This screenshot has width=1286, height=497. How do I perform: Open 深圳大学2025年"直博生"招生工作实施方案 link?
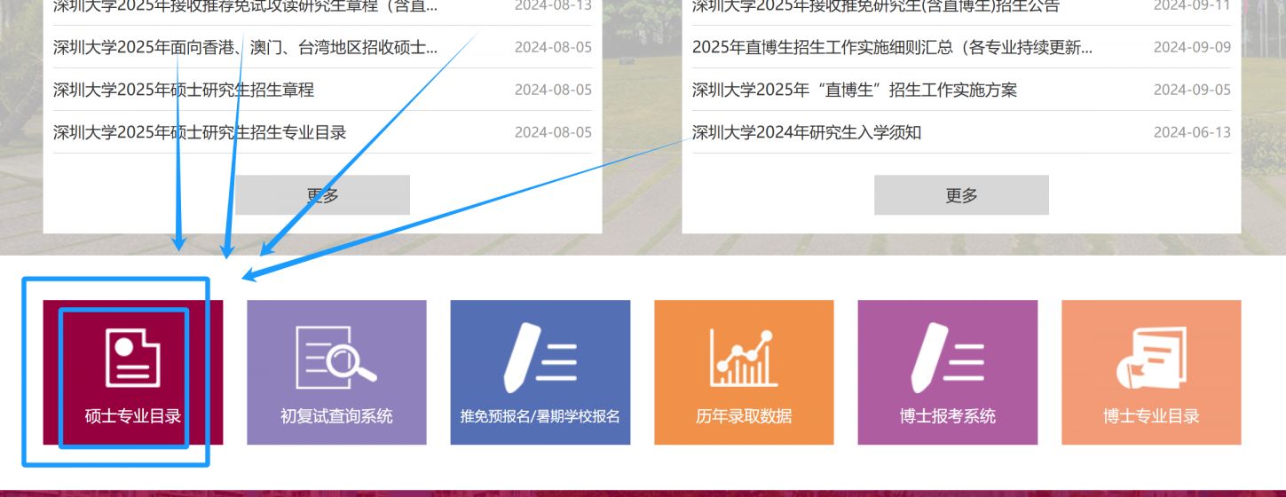pos(855,90)
